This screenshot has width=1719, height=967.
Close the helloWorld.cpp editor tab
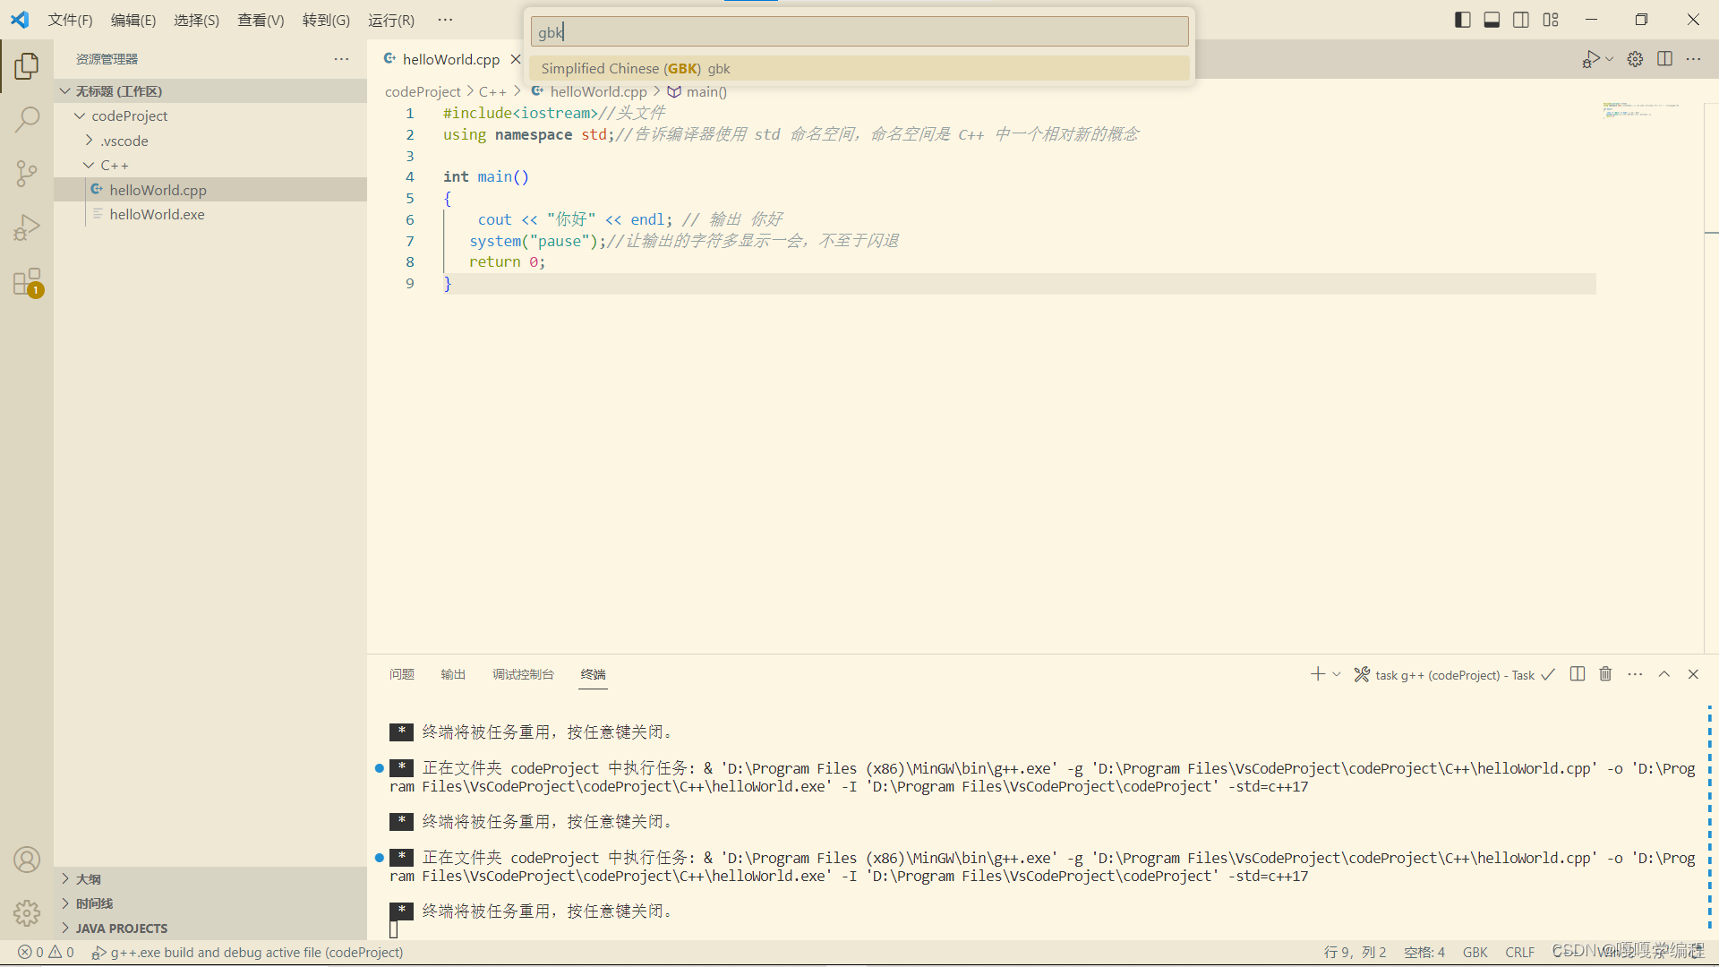tap(515, 59)
